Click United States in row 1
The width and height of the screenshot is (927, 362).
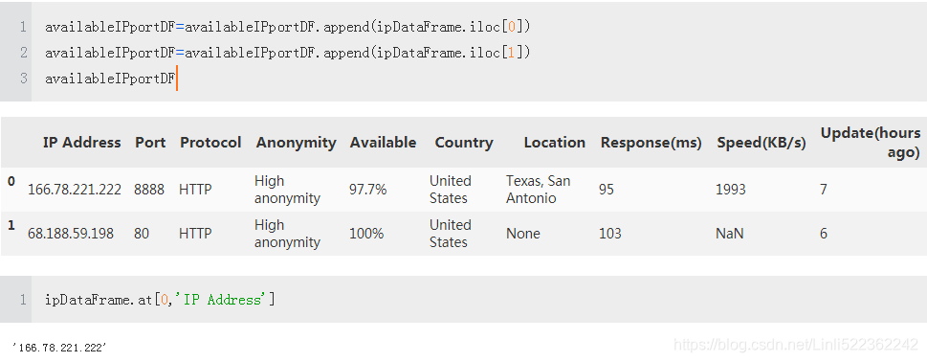click(x=450, y=234)
